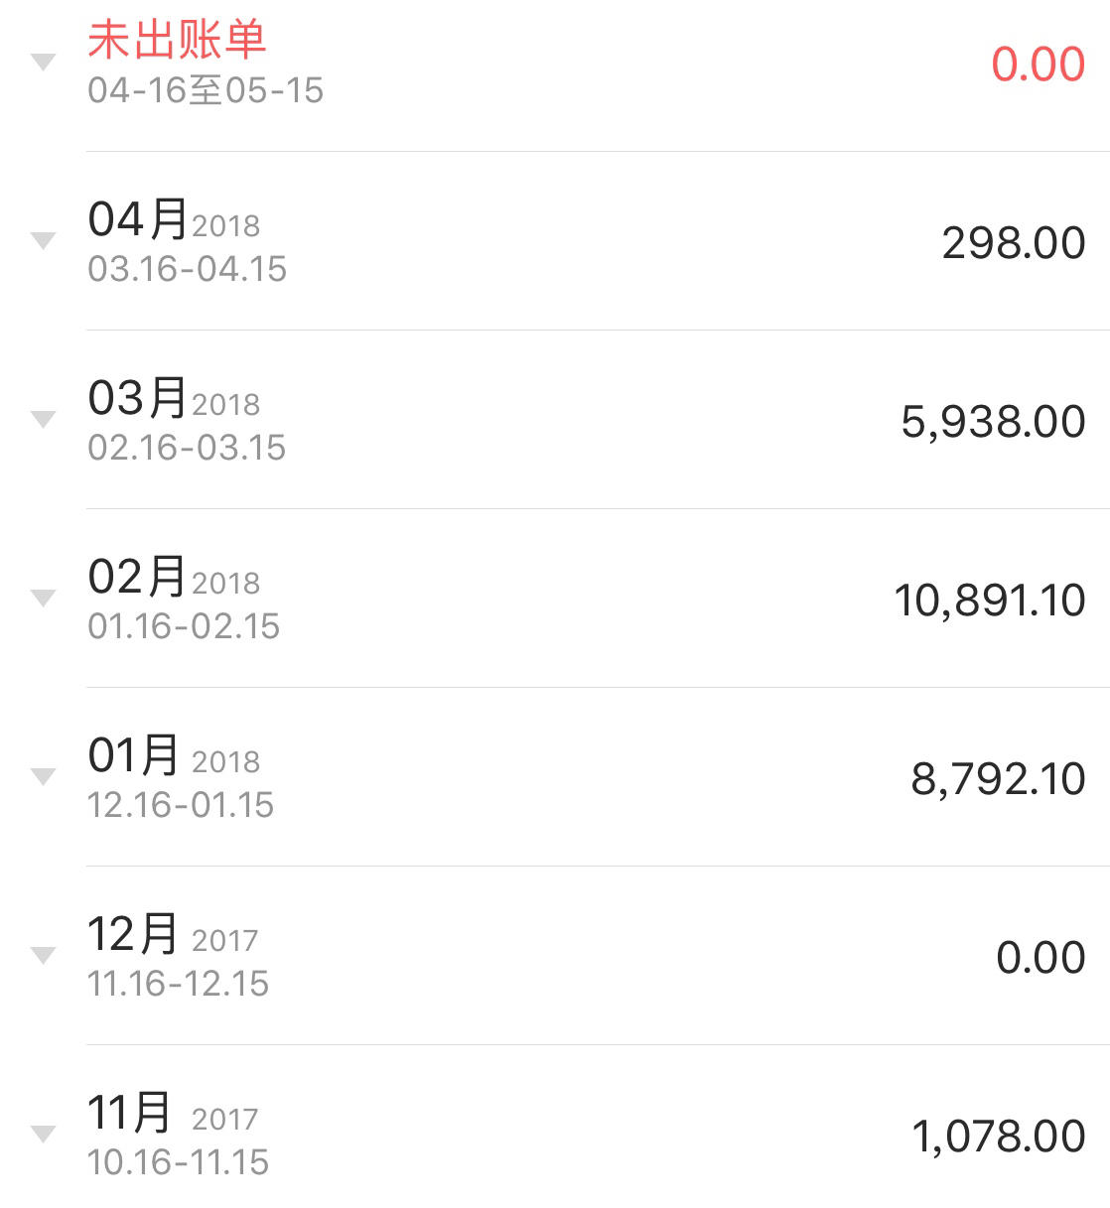Expand the 11月 2017 bill arrow
Viewport: 1110px width, 1208px height.
coord(43,1134)
